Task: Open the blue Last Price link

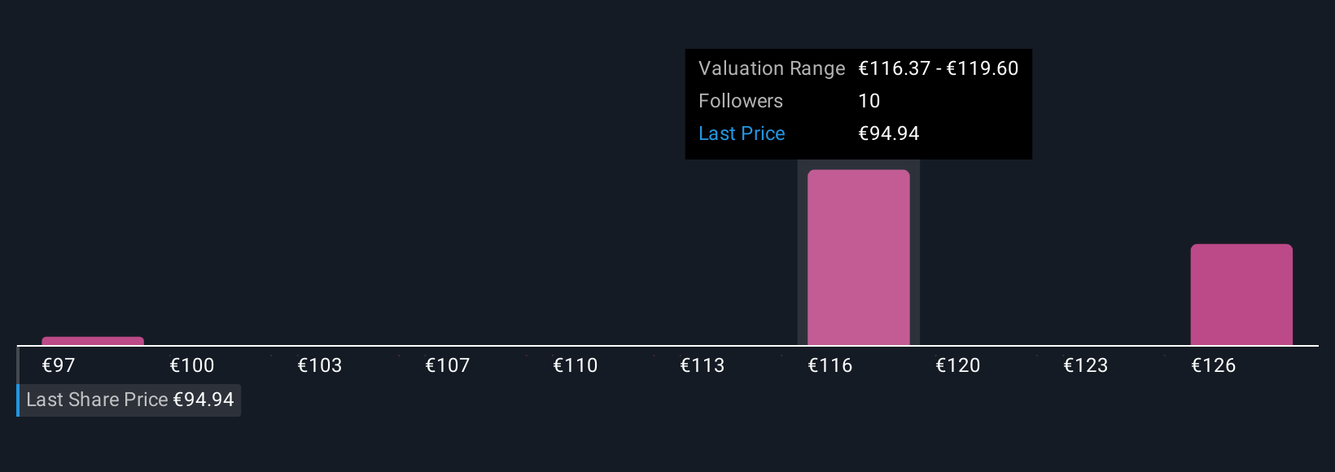Action: pyautogui.click(x=742, y=133)
